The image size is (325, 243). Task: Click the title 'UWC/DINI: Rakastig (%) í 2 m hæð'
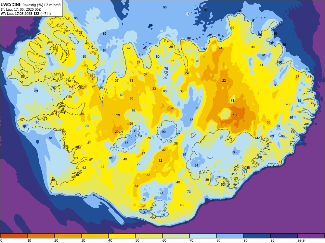point(31,5)
